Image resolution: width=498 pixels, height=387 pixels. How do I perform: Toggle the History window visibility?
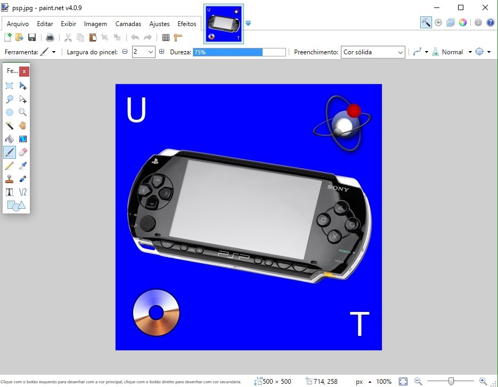pos(437,22)
